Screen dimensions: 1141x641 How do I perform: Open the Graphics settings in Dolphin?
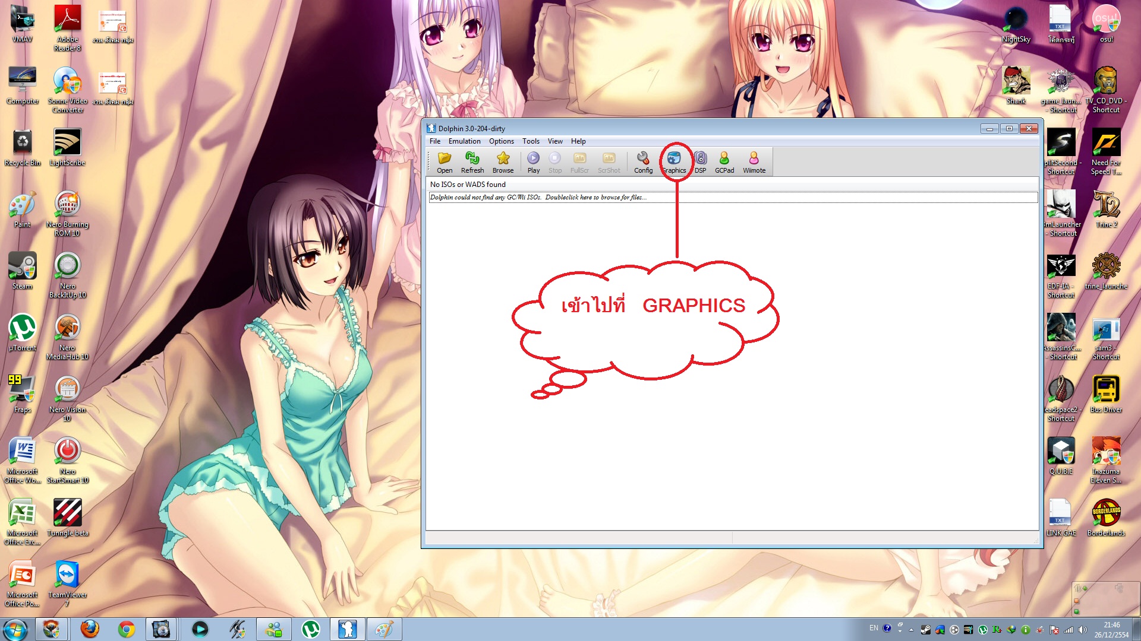[x=674, y=161]
